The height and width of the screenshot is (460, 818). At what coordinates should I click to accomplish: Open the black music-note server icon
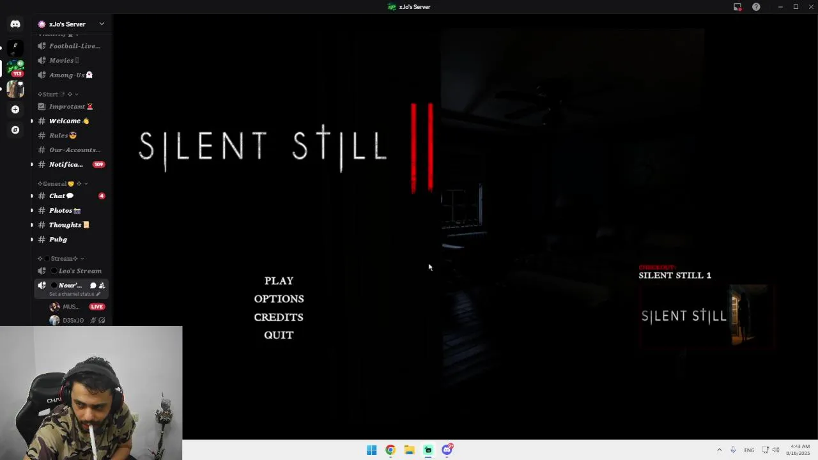[x=15, y=47]
